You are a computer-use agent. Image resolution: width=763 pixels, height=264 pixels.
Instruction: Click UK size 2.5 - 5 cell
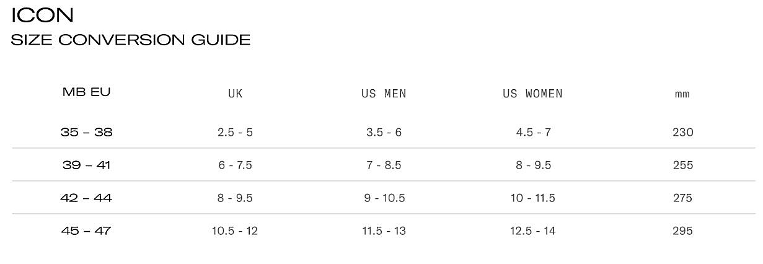pos(235,133)
